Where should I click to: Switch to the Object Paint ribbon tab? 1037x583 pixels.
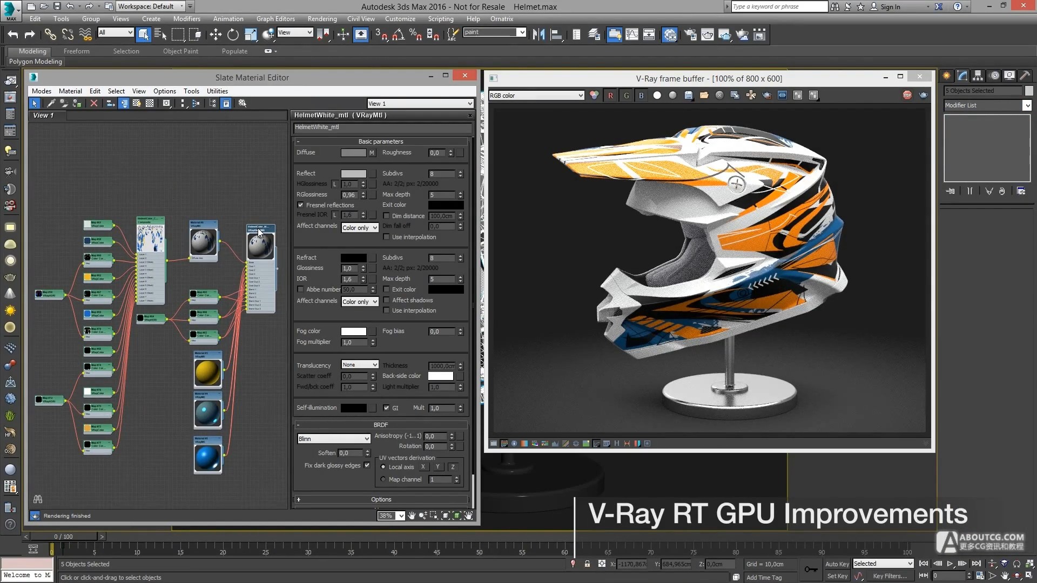(180, 51)
